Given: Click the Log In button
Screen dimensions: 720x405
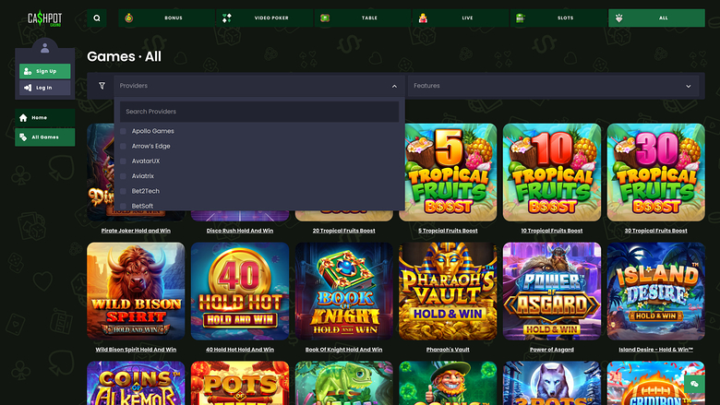Looking at the screenshot, I should 45,88.
